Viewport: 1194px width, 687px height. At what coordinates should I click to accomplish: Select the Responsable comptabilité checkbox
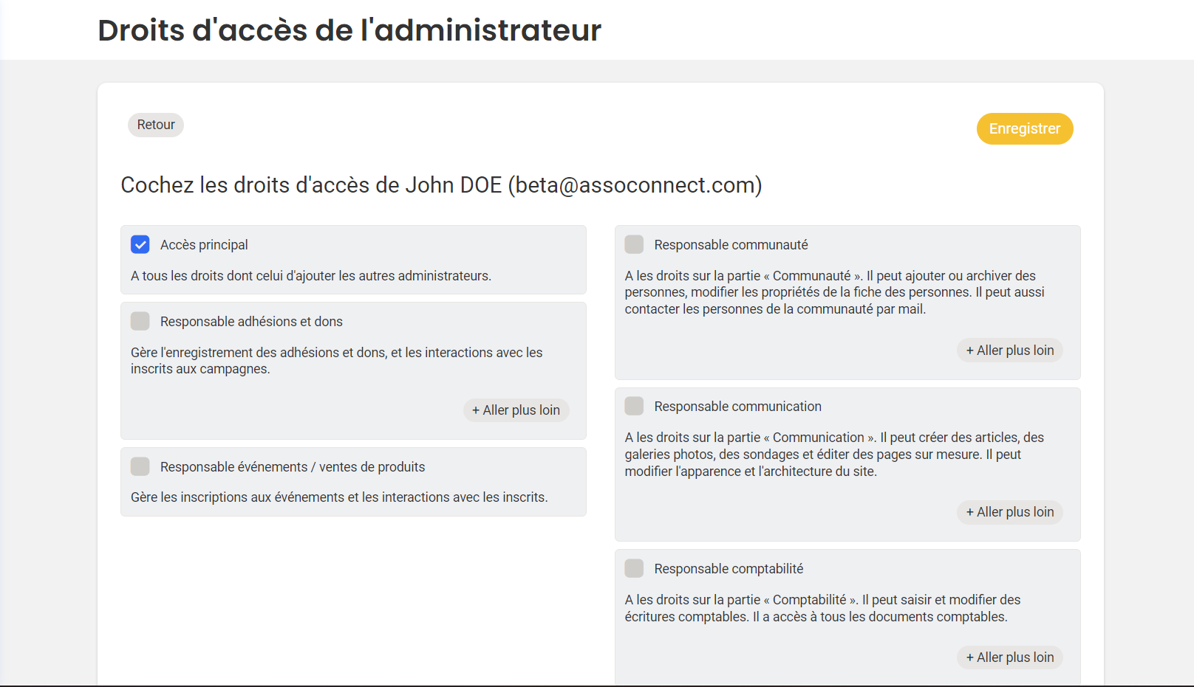(634, 568)
